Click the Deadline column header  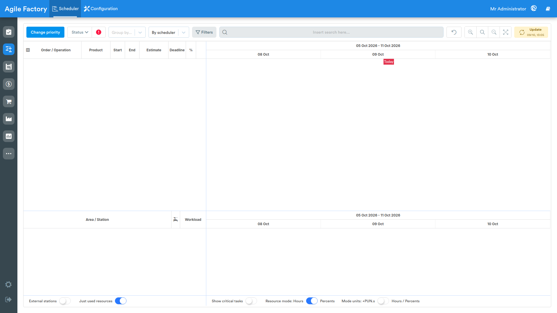177,50
